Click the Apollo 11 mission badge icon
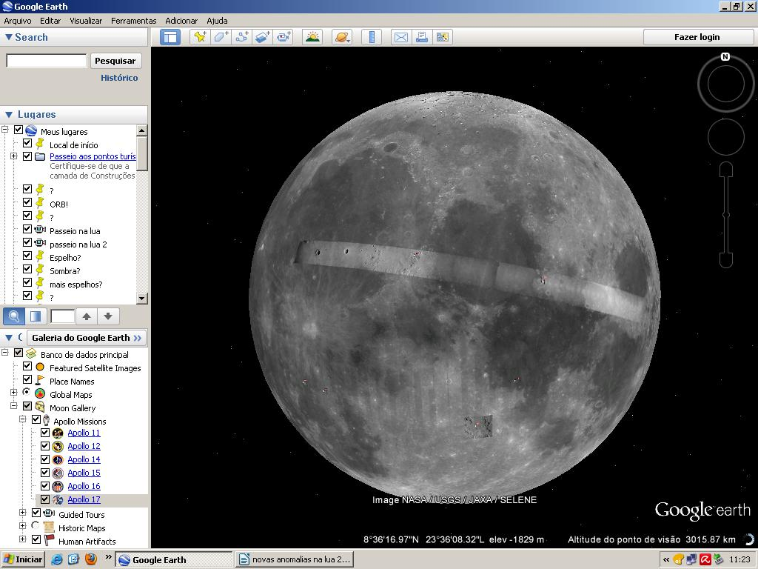Viewport: 758px width, 569px height. tap(58, 433)
